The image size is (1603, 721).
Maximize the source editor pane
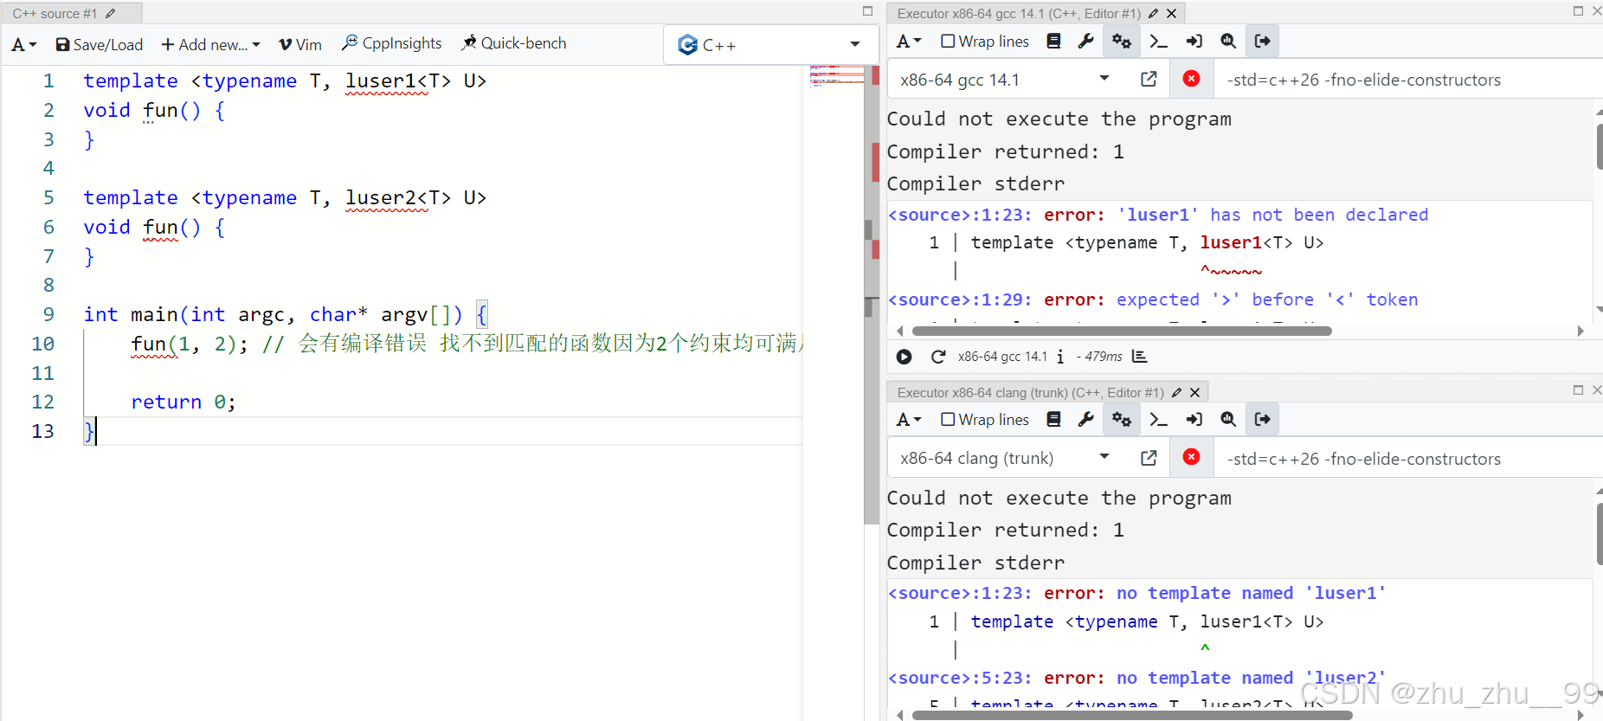coord(867,11)
